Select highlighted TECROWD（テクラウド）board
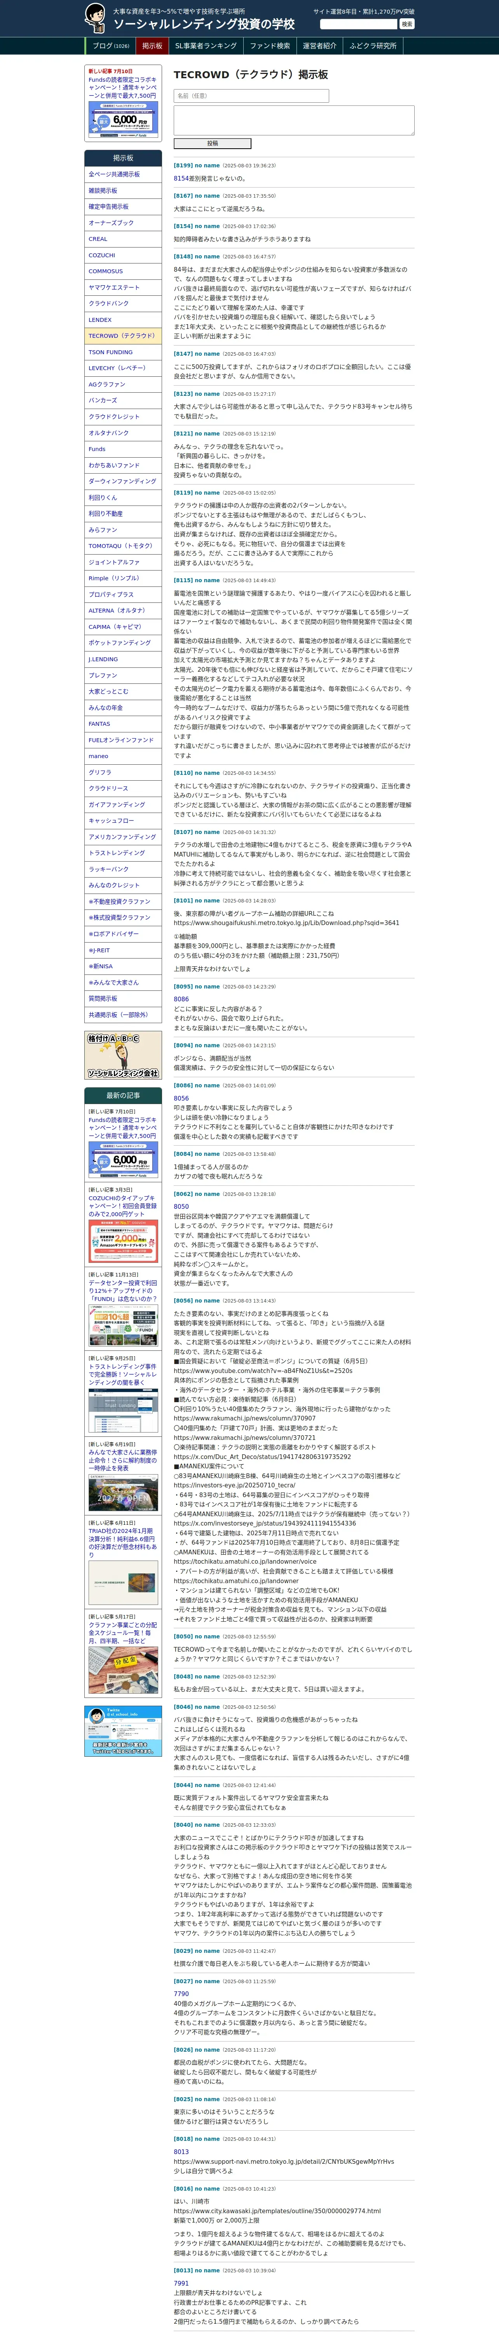Screen dimensions: 499x2335 [x=123, y=335]
